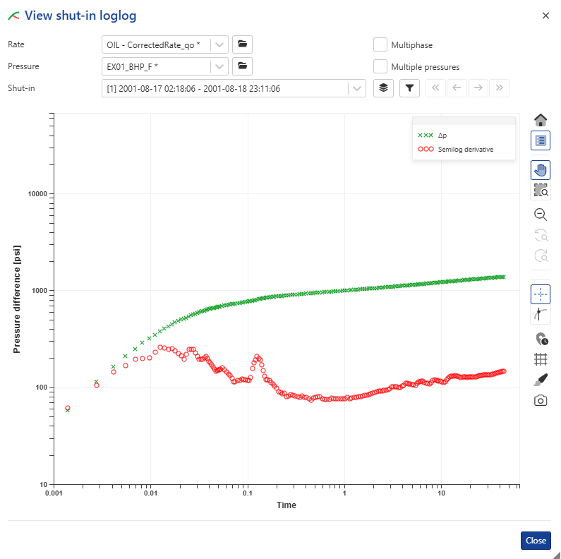Click the home reset view icon
This screenshot has width=561, height=559.
(541, 120)
